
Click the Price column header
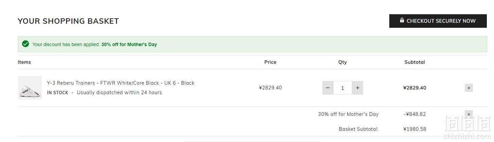click(x=270, y=62)
